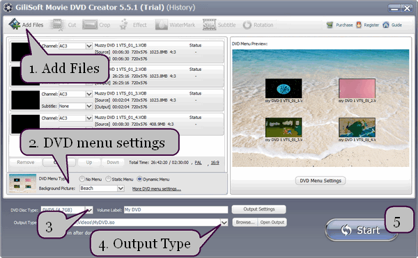This screenshot has width=418, height=258.
Task: Click the DVD menu type thumbnail image
Action: point(23,184)
